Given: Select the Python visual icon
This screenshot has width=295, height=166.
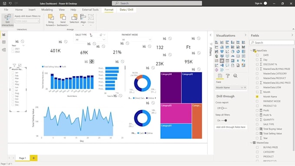Looking at the screenshot, I should point(243,61).
